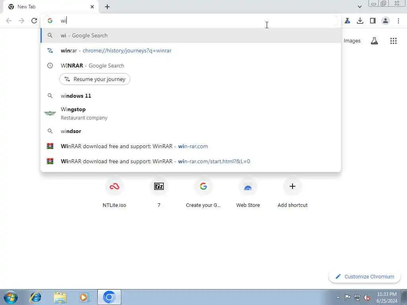Click Customize Chromium button
407x305 pixels.
click(x=365, y=276)
